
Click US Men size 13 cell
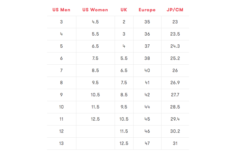61,144
